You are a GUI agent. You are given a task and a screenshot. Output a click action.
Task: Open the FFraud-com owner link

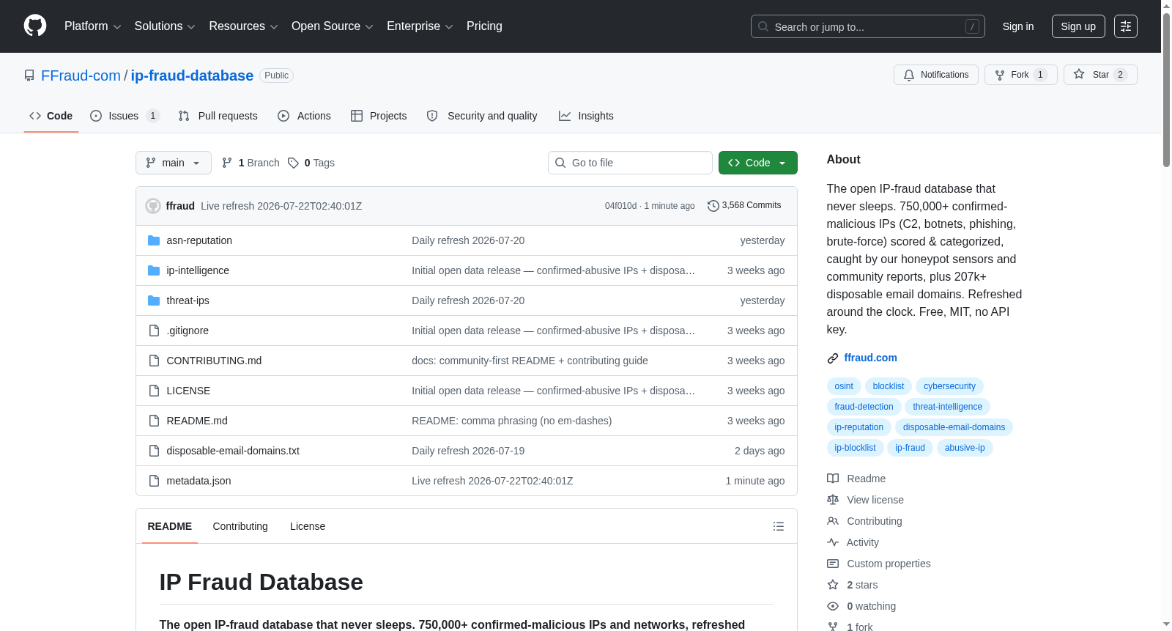point(81,75)
